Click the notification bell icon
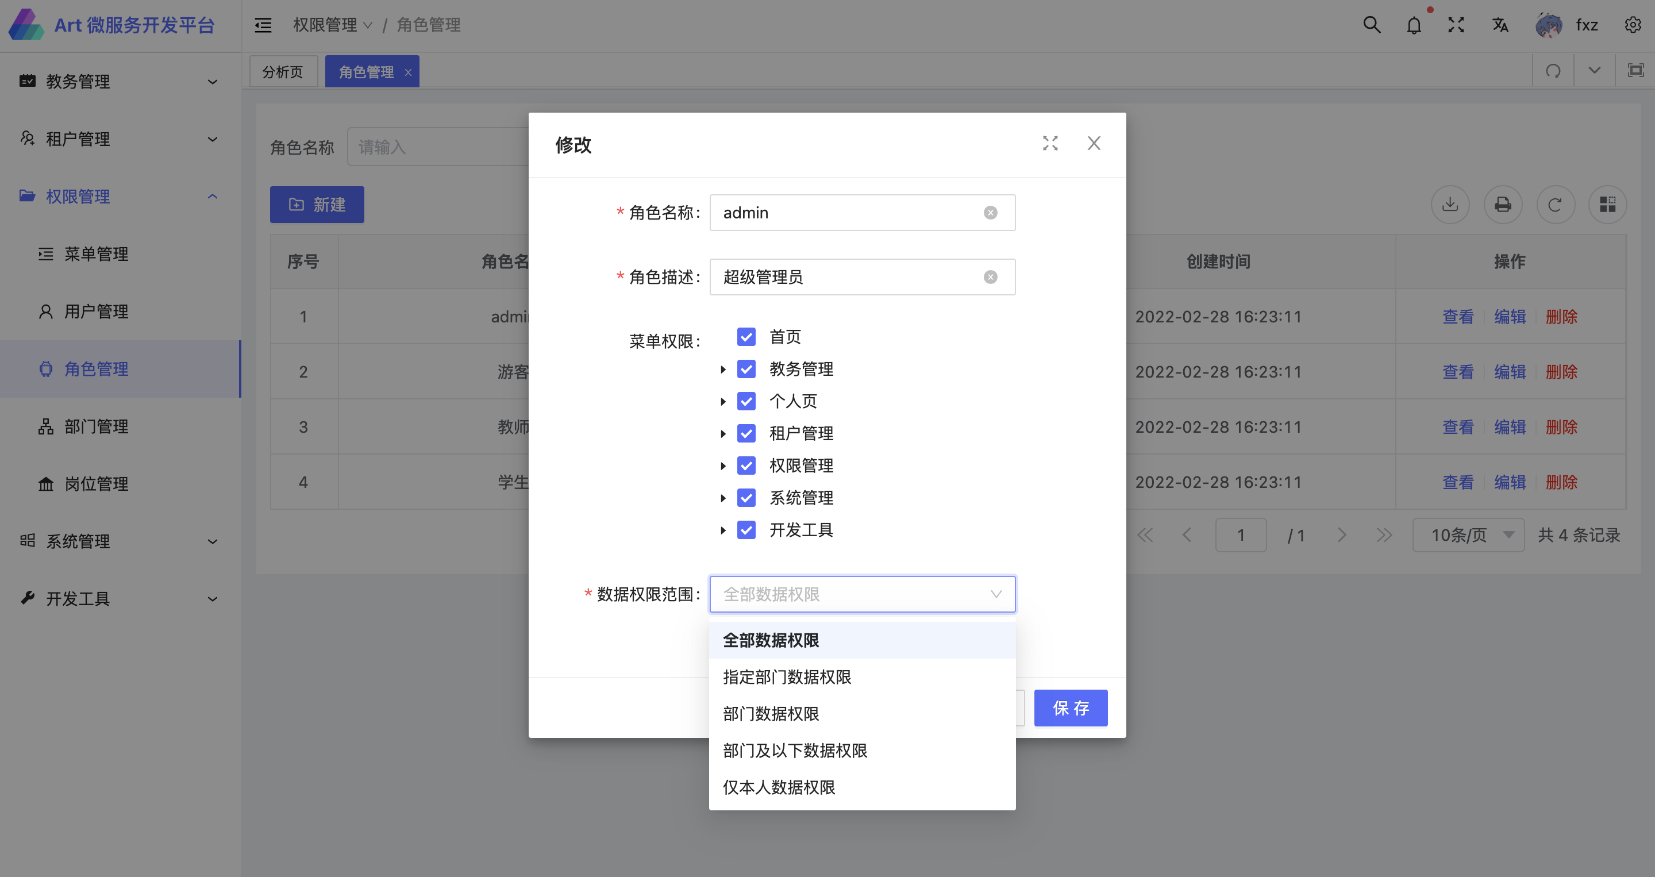 [1414, 26]
